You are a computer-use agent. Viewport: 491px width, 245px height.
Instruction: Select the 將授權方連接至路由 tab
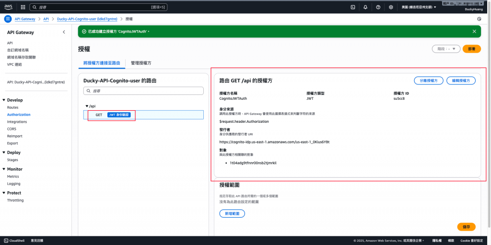click(102, 63)
